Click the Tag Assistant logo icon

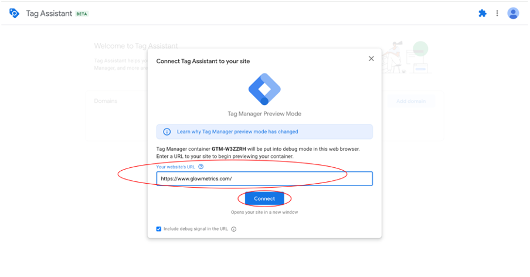point(14,13)
